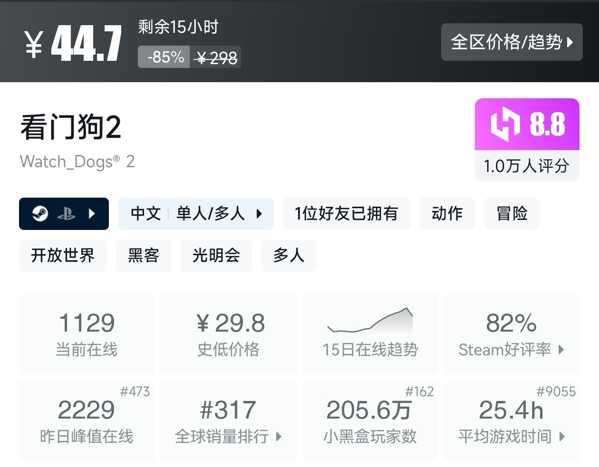Select the 多人 tag
Screen dimensions: 599x467
[289, 256]
